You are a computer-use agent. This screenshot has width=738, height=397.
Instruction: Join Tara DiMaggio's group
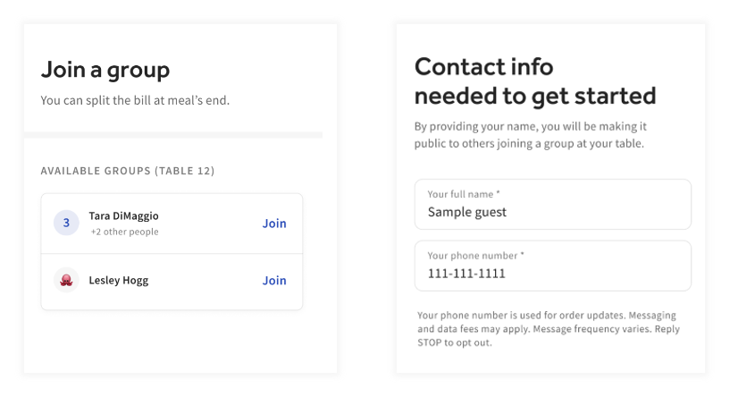click(x=274, y=224)
